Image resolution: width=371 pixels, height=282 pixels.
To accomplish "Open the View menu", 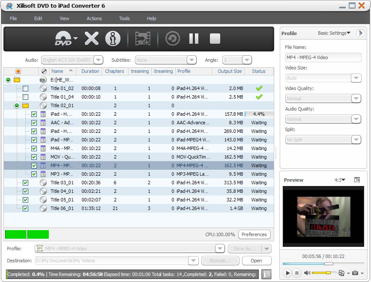I will coord(64,18).
